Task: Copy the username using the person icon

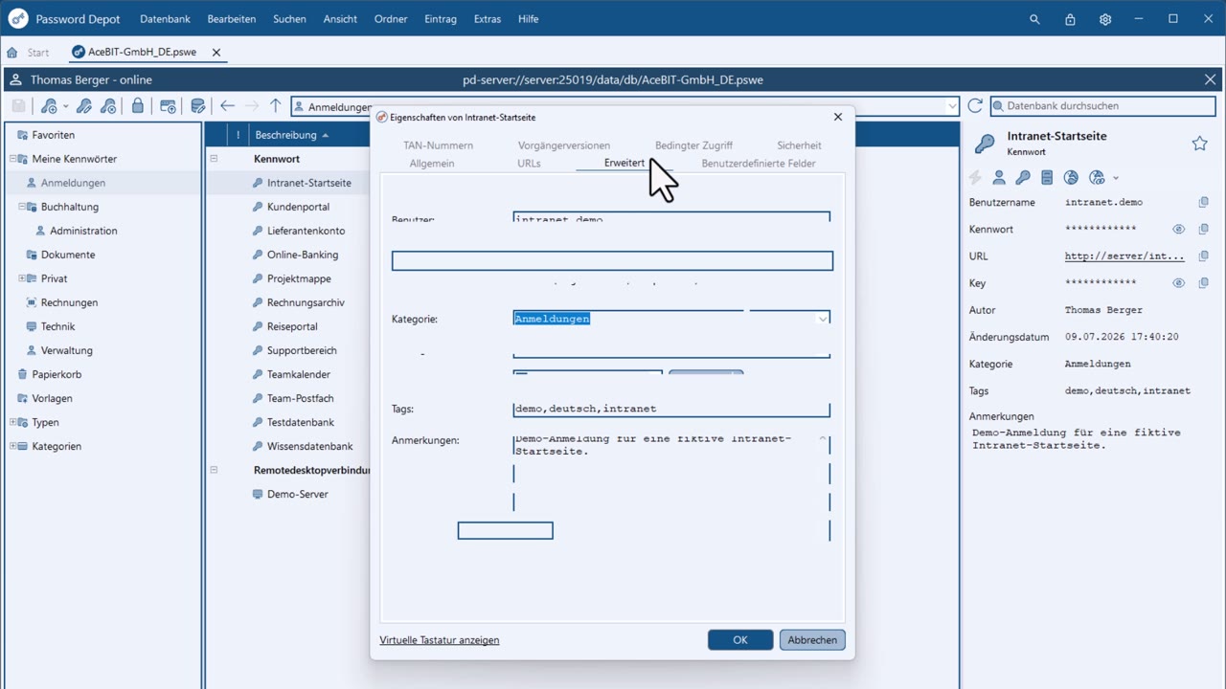Action: click(999, 177)
